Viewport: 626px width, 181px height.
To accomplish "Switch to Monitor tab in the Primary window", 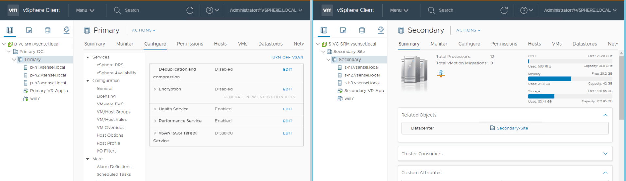I will [125, 44].
